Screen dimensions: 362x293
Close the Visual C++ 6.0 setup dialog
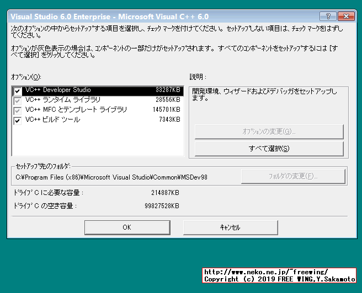click(346, 17)
